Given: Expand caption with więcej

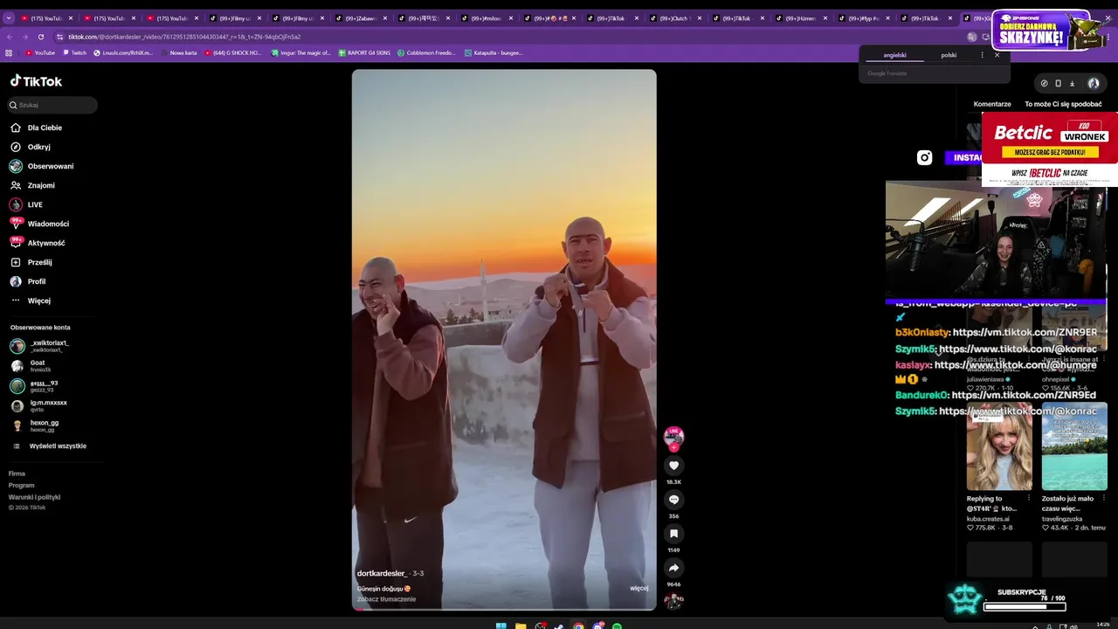Looking at the screenshot, I should point(638,588).
